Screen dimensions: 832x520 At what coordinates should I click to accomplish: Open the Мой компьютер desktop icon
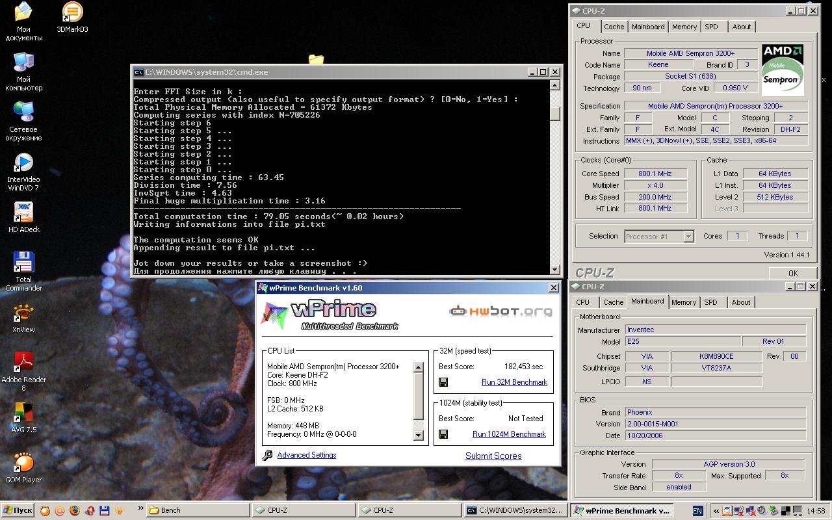tap(23, 71)
